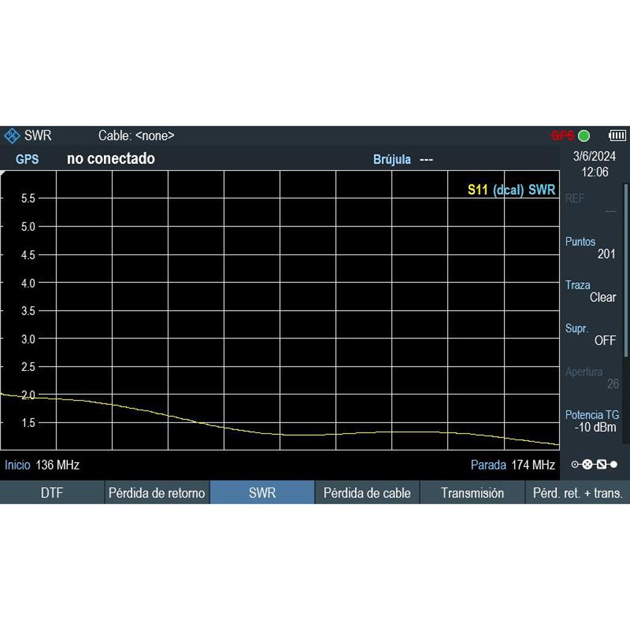Click the red GPS status label
Viewport: 630px width, 630px height.
562,135
